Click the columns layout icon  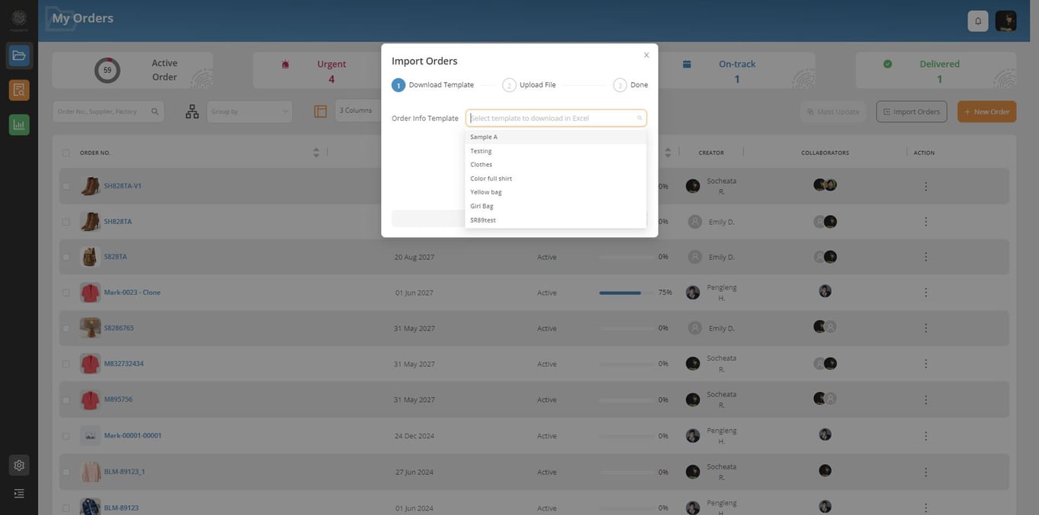[320, 112]
